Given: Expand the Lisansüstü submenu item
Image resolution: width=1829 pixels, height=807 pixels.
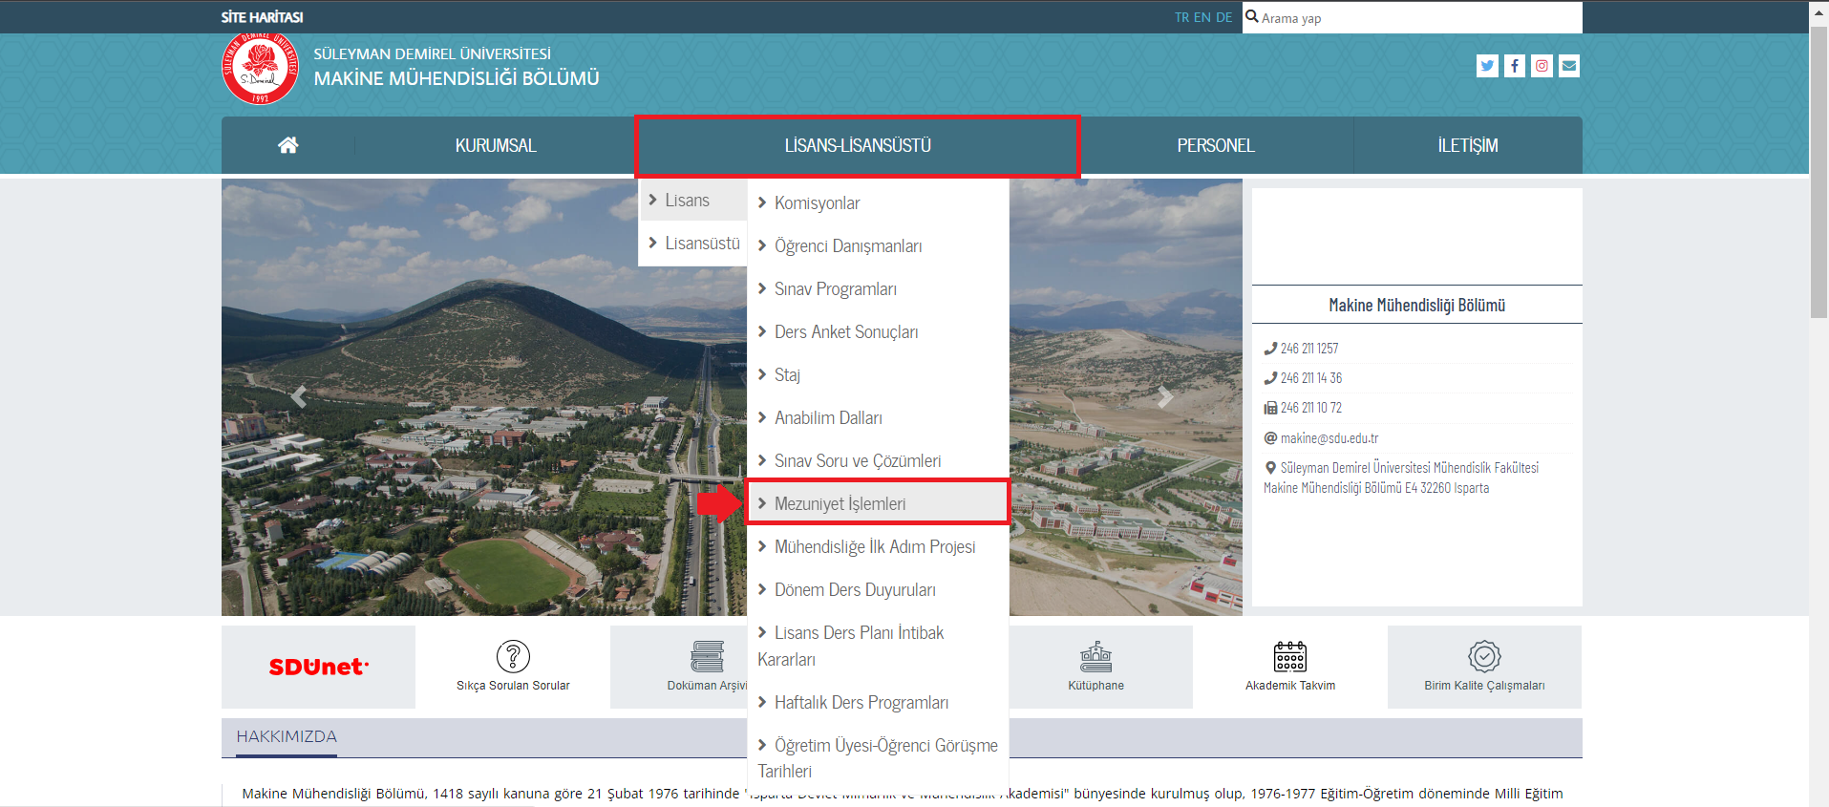Looking at the screenshot, I should (x=702, y=244).
